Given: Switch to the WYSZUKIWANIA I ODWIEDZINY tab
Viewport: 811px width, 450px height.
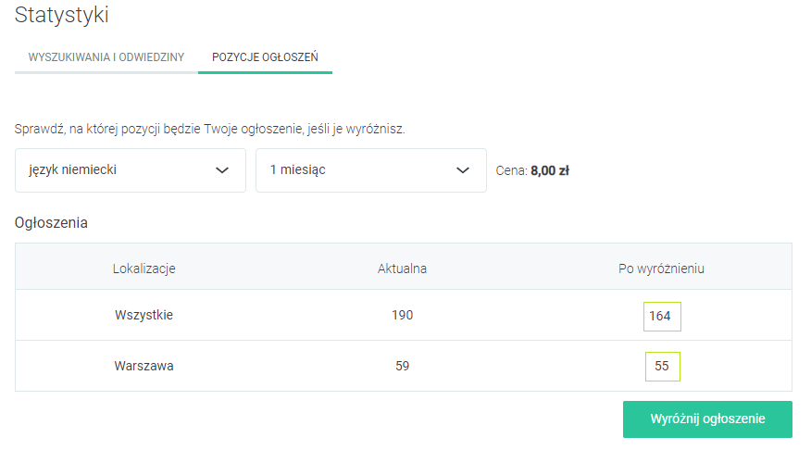Looking at the screenshot, I should [x=106, y=57].
